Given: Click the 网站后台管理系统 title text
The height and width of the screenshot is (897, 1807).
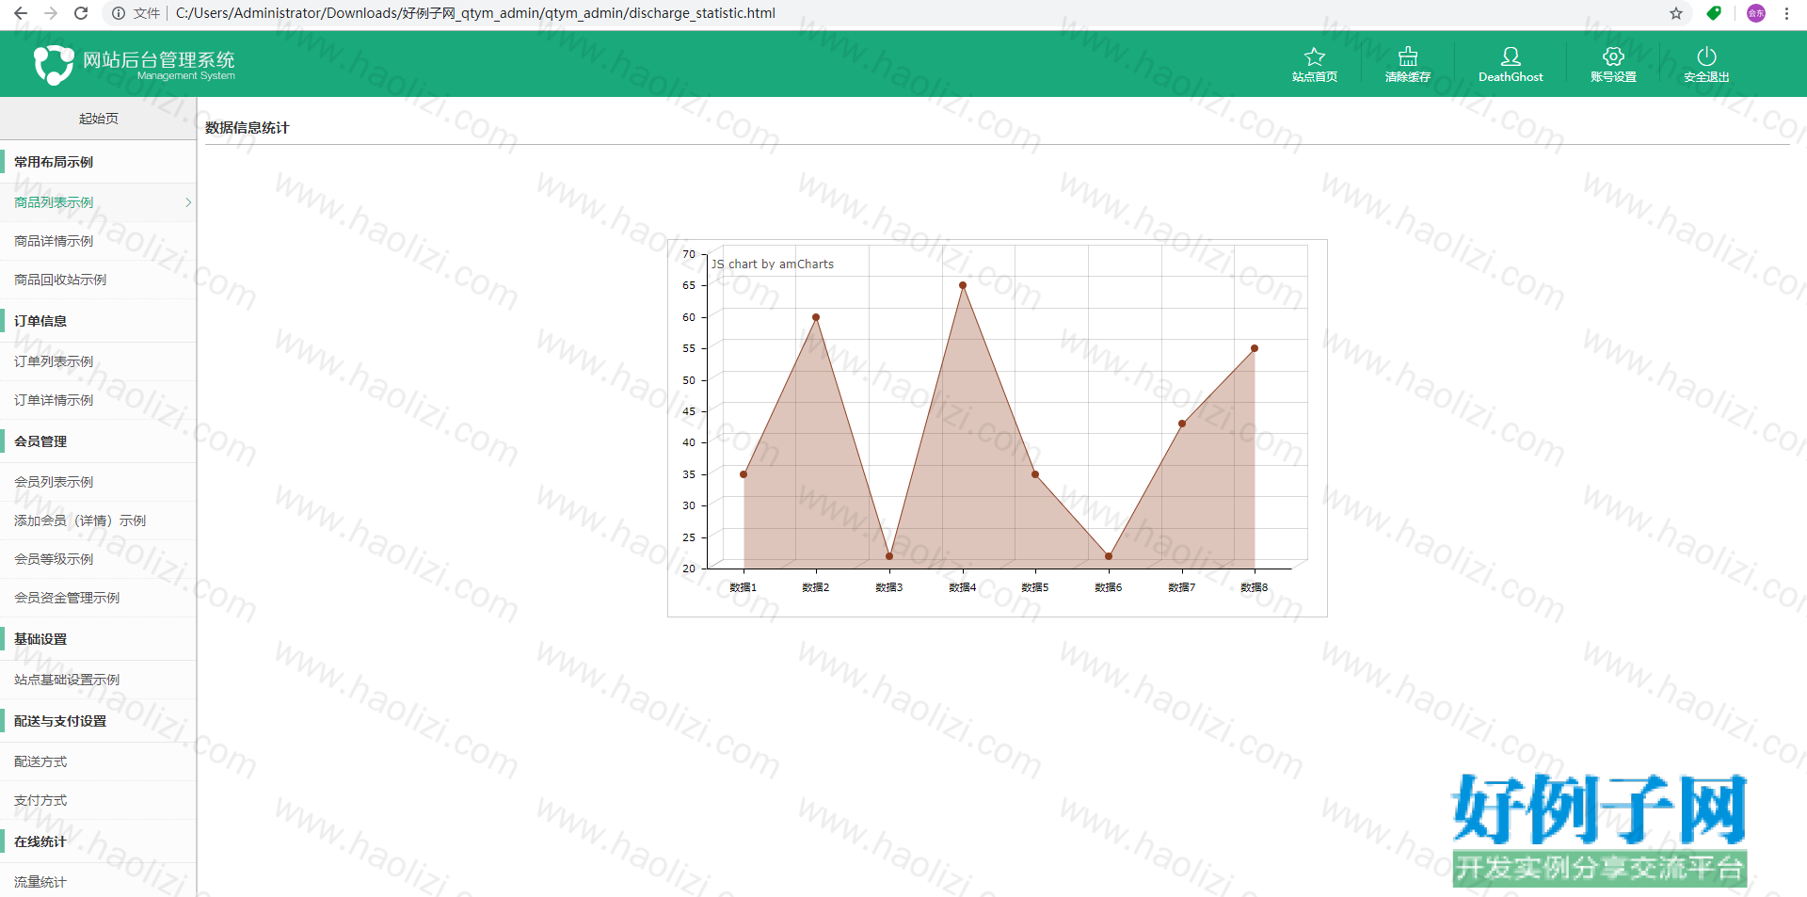Looking at the screenshot, I should [x=159, y=59].
